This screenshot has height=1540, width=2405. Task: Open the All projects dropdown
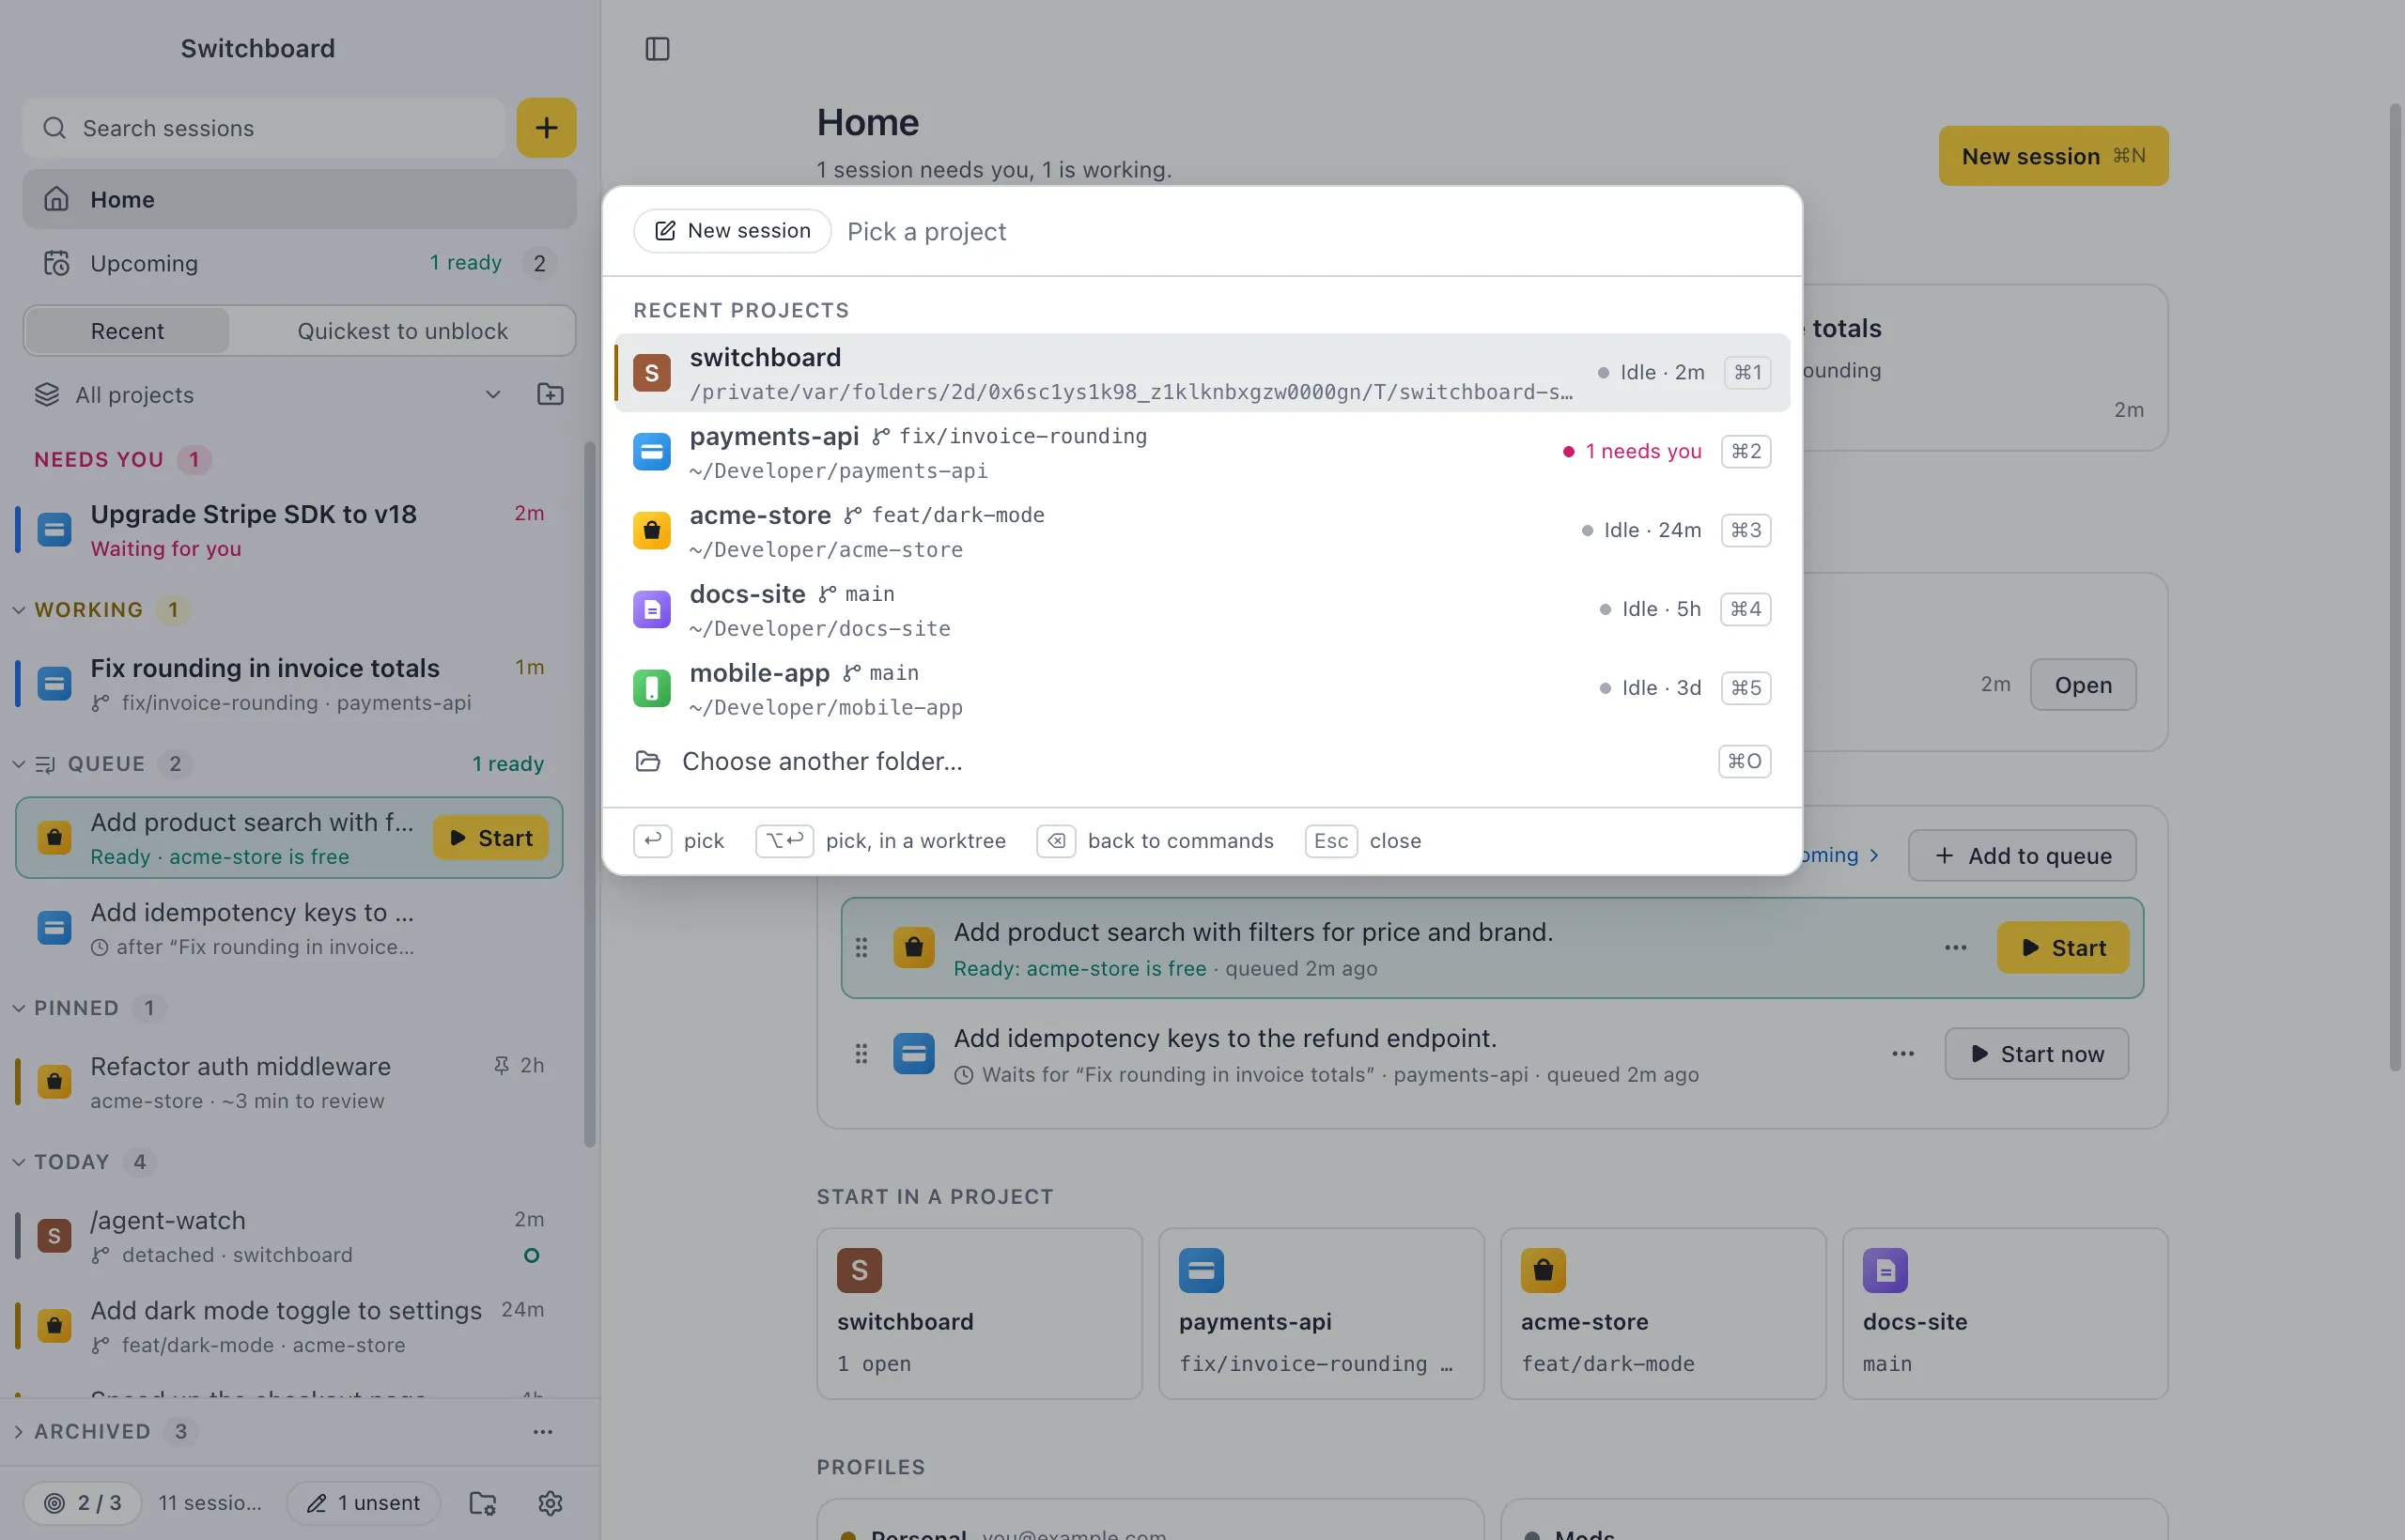click(x=268, y=395)
